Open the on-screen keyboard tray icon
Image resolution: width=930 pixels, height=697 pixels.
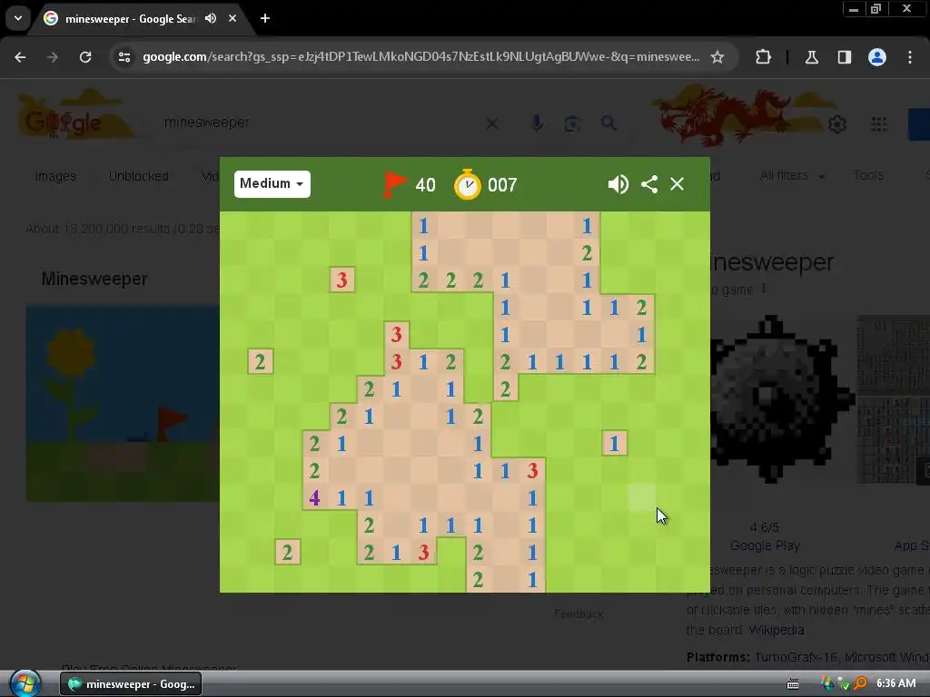coord(793,684)
